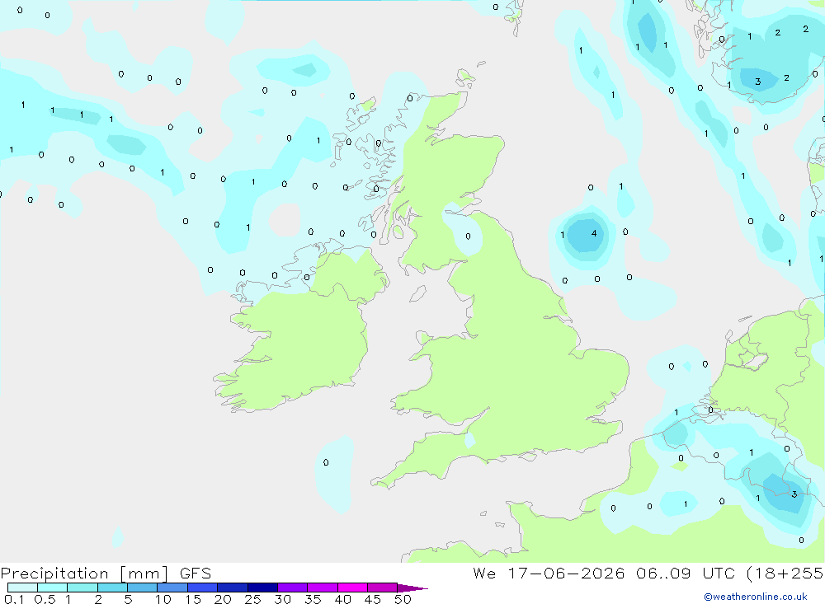Click the "0.1" legend scale label

pyautogui.click(x=14, y=599)
